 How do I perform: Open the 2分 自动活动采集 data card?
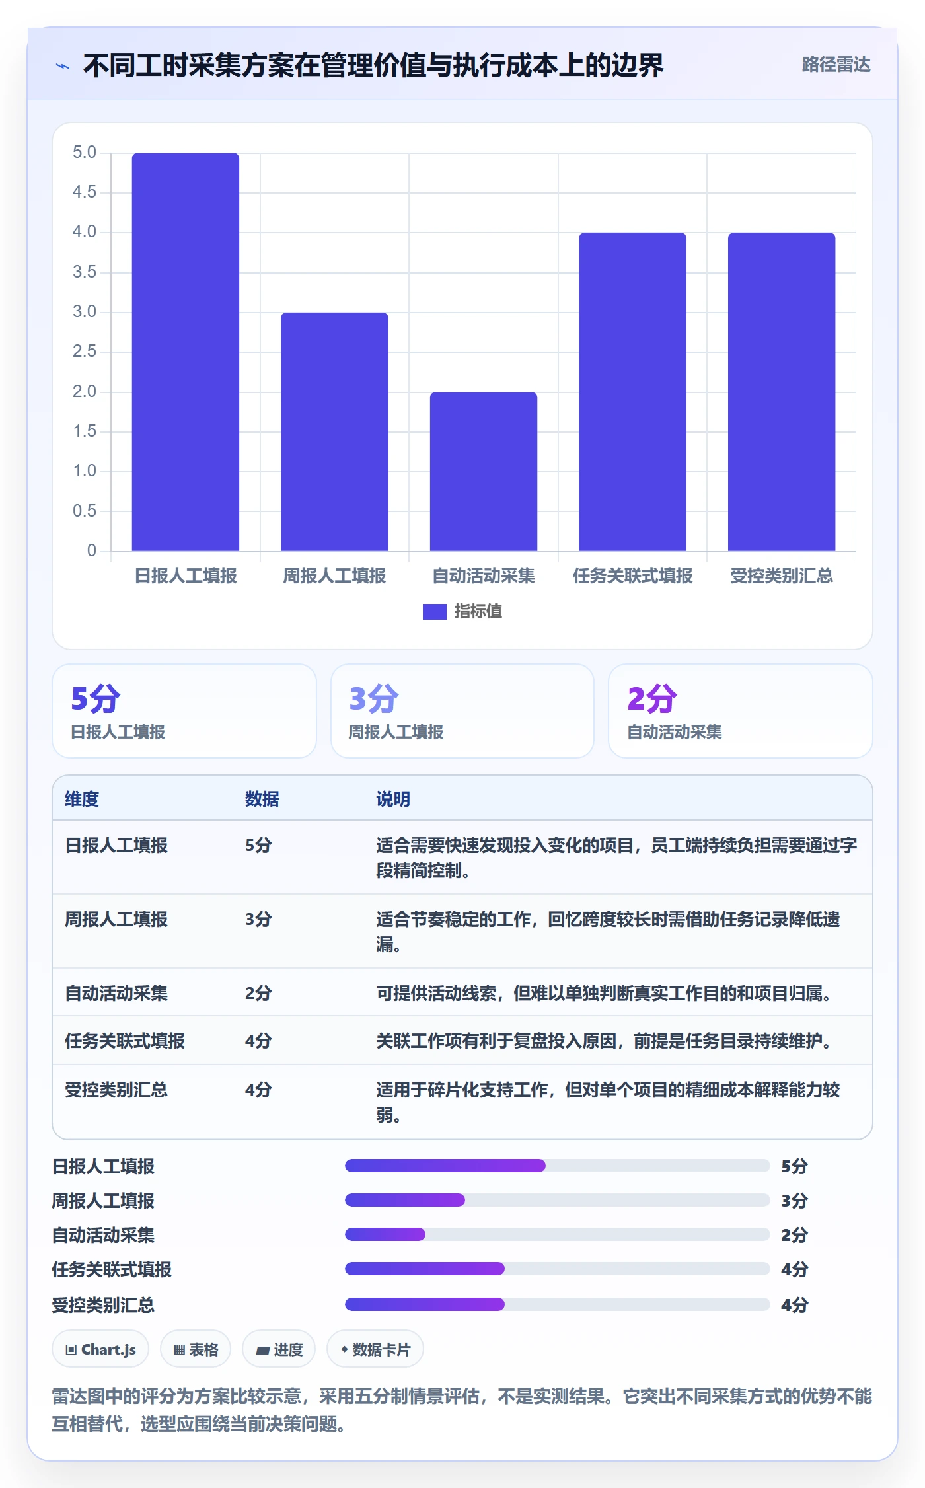[x=741, y=711]
